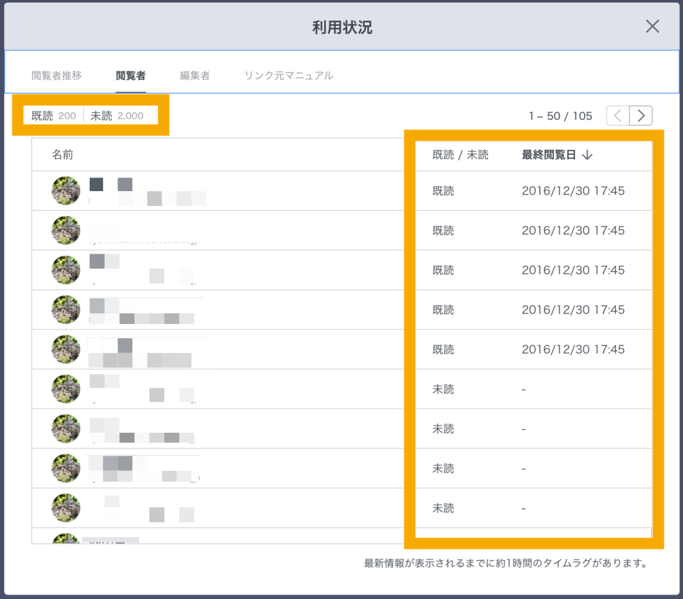Screen dimensions: 683x599
Task: Click the avatar in the ninth viewer row
Action: [66, 508]
